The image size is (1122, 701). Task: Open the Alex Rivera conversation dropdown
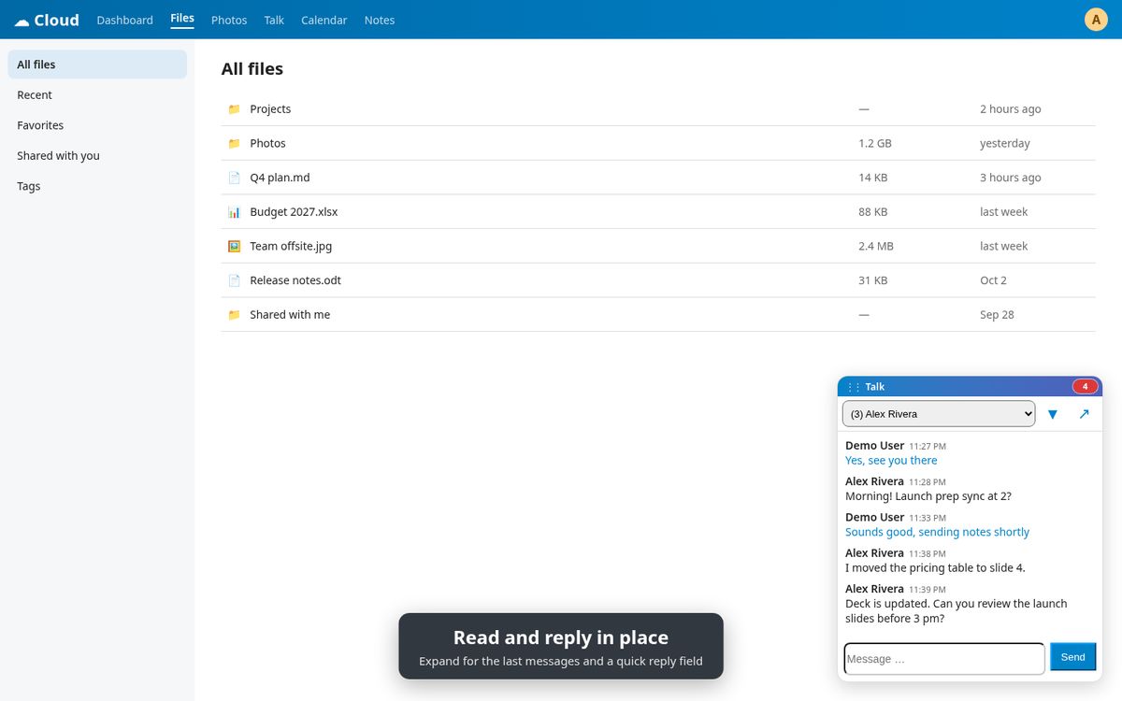[939, 414]
